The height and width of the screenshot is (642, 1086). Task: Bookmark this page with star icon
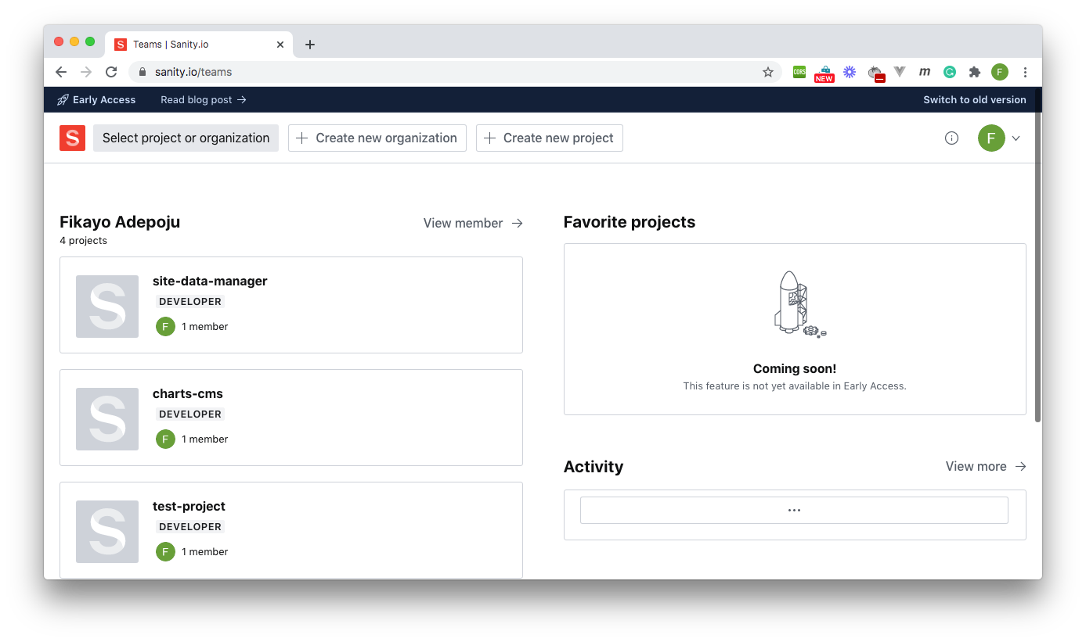(x=768, y=72)
